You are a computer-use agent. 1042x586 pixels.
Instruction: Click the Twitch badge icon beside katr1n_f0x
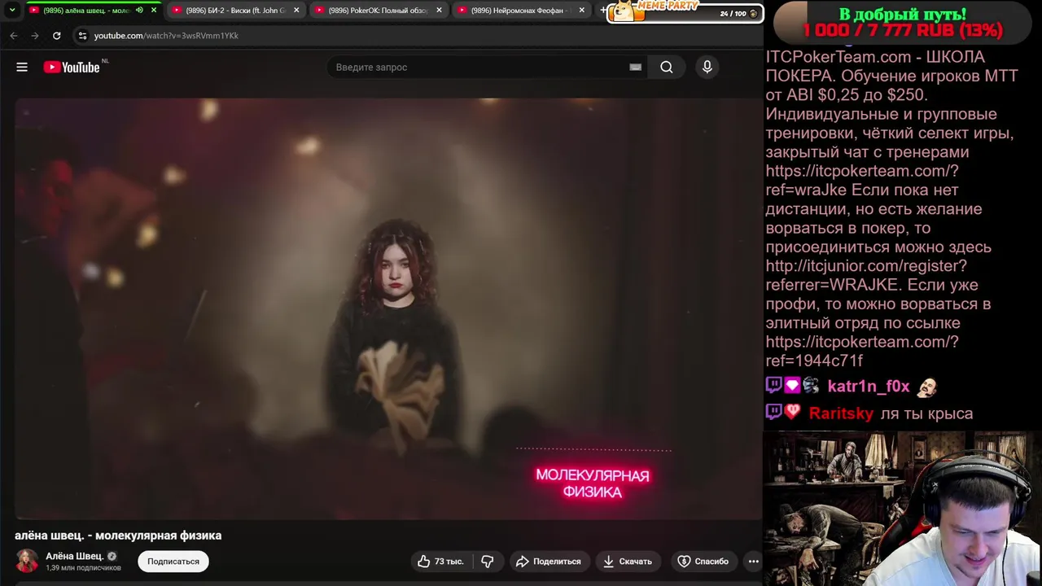click(773, 386)
